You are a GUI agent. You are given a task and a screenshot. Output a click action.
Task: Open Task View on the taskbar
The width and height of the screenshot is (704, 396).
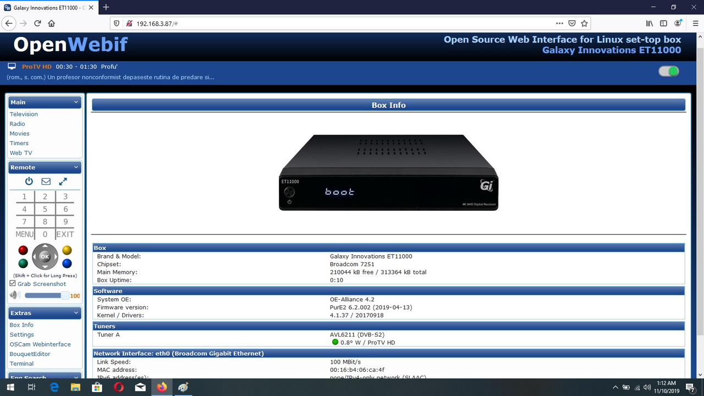(x=32, y=387)
